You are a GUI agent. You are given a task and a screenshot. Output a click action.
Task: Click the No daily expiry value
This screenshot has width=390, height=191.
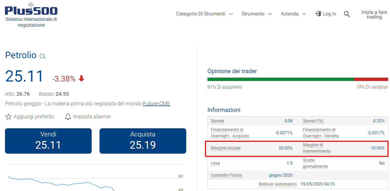pyautogui.click(x=382, y=163)
